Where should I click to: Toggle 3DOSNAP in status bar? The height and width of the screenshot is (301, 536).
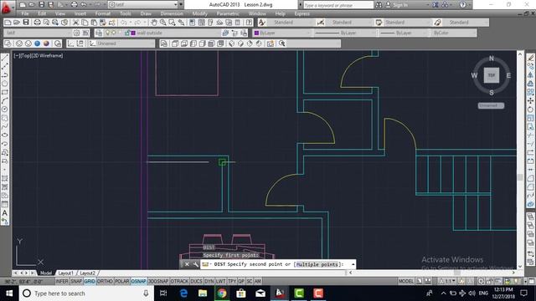(x=158, y=281)
